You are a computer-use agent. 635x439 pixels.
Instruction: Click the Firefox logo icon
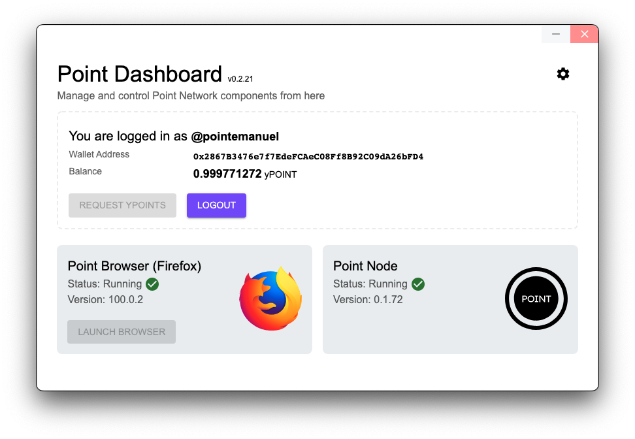click(270, 299)
